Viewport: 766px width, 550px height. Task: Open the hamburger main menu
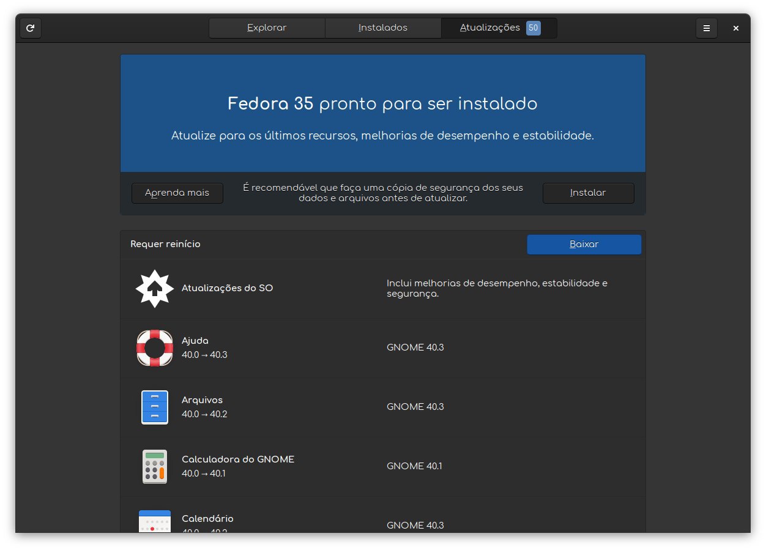(706, 28)
